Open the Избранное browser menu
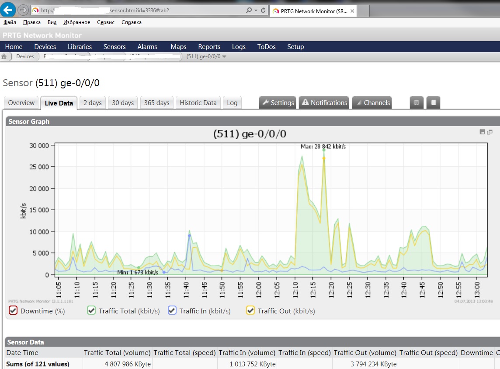The height and width of the screenshot is (369, 500). 76,22
